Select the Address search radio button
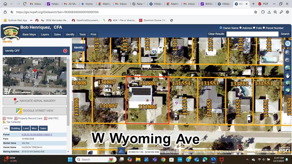 [240, 28]
